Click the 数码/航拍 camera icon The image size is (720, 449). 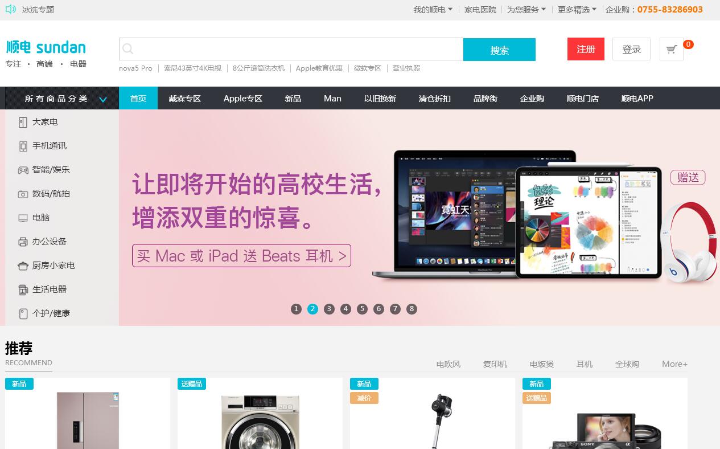click(23, 194)
